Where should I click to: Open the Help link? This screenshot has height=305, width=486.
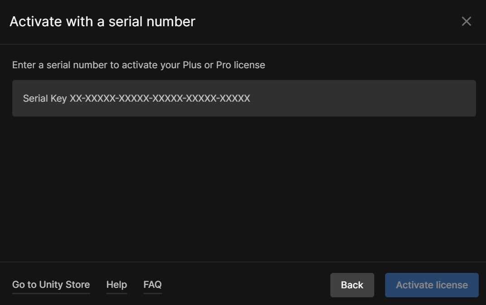(116, 285)
